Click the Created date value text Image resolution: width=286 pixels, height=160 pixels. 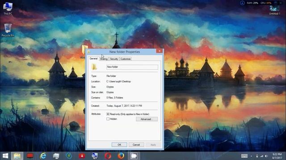point(124,106)
